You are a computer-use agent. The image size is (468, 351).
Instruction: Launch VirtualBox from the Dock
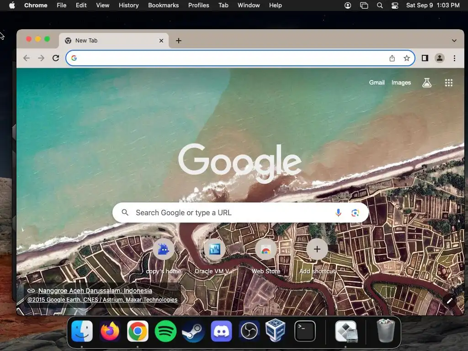[x=276, y=330]
